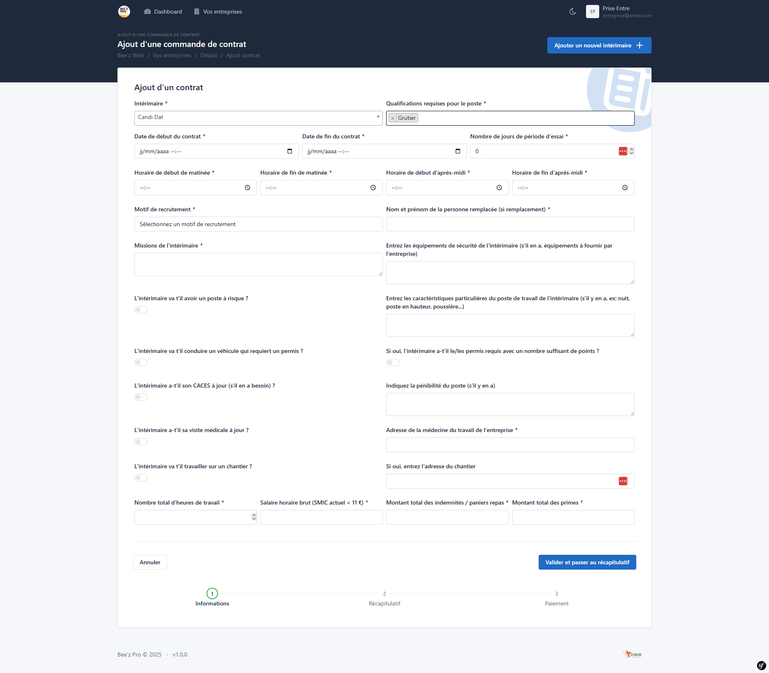The height and width of the screenshot is (673, 769).
Task: Click the Symfony debug toolbar icon
Action: (761, 665)
